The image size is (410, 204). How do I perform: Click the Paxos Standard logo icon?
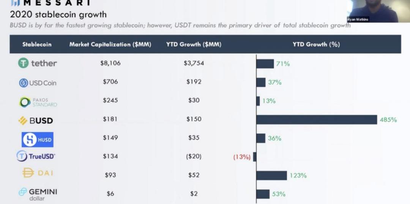pyautogui.click(x=25, y=102)
